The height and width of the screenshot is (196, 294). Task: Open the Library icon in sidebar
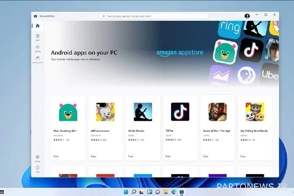pos(38,158)
